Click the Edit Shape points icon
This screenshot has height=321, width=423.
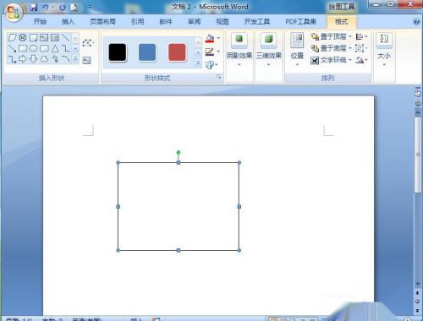point(87,43)
